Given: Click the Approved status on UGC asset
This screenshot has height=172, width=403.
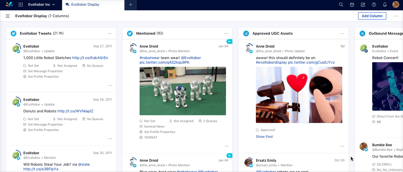Looking at the screenshot, I should point(265,130).
